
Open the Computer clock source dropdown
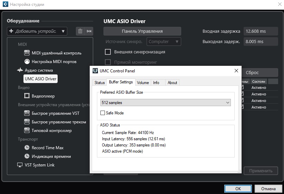[164, 42]
